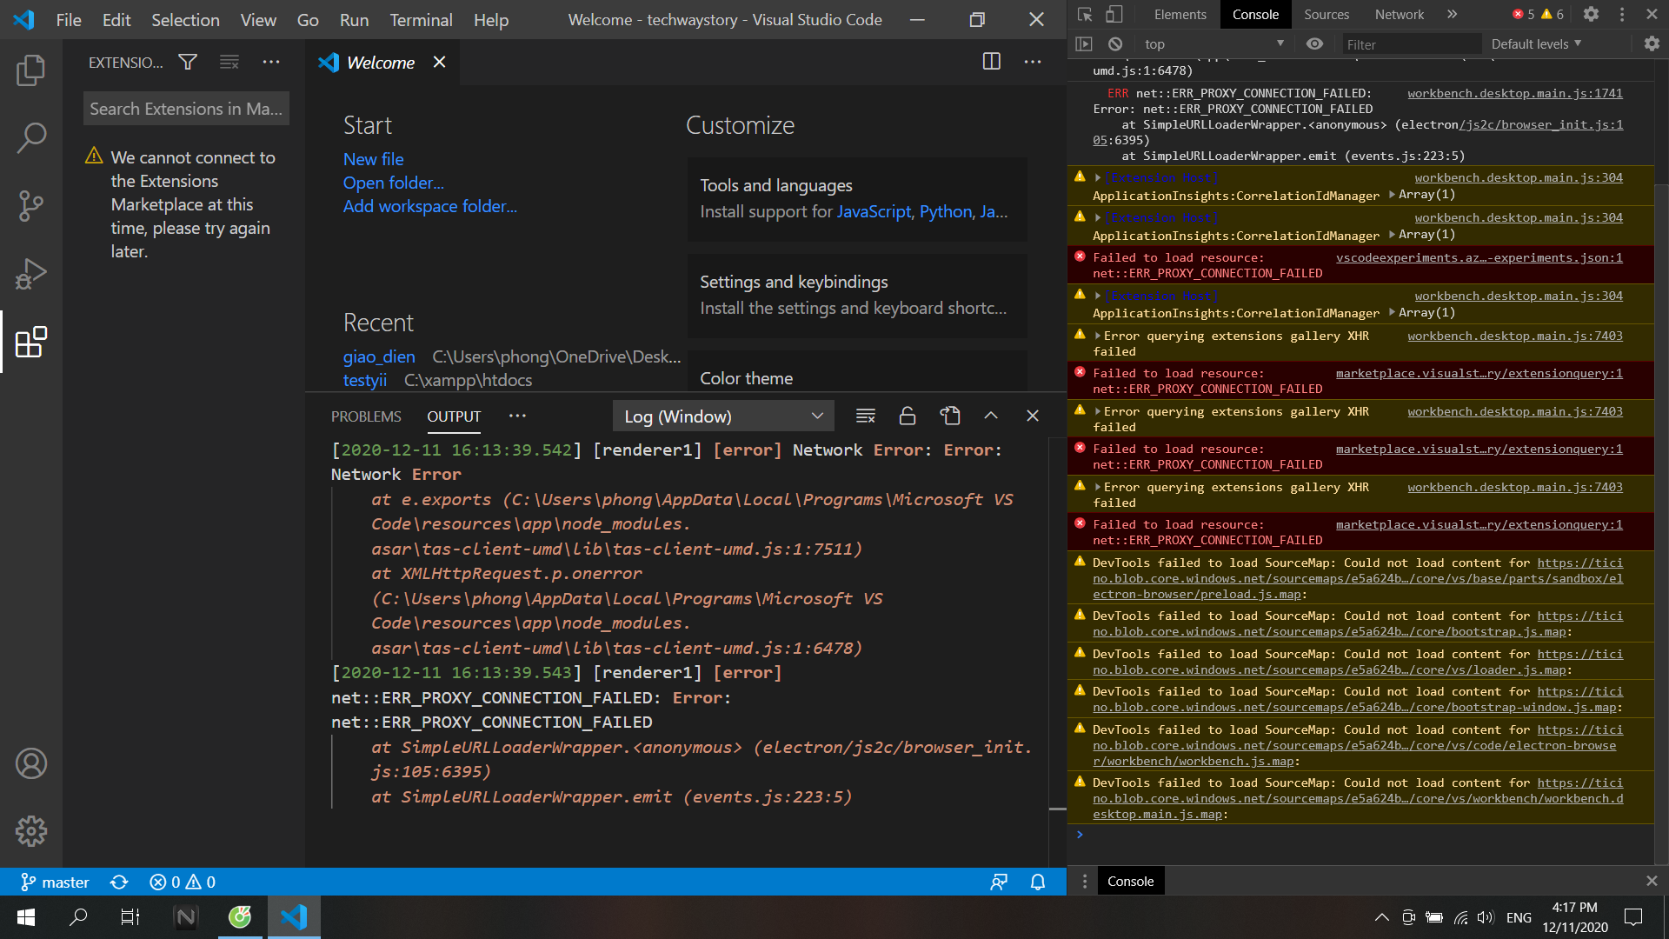Toggle the notifications bell in the status bar
The width and height of the screenshot is (1669, 939).
[x=1037, y=882]
